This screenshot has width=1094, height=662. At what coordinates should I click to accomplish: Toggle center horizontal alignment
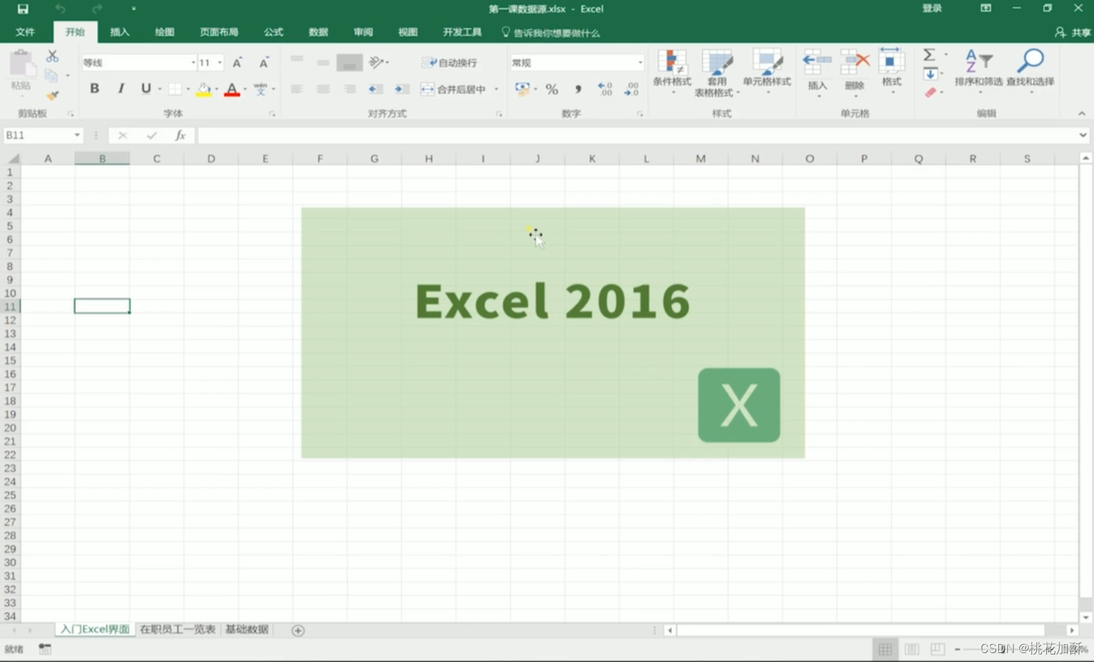click(x=323, y=89)
